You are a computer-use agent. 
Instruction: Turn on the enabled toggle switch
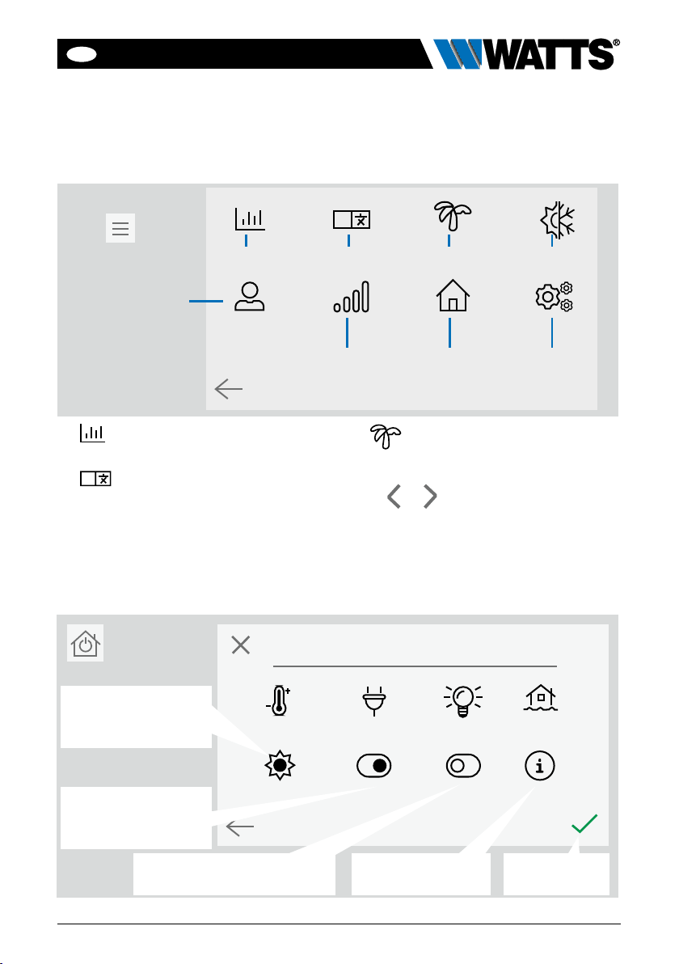(x=374, y=765)
